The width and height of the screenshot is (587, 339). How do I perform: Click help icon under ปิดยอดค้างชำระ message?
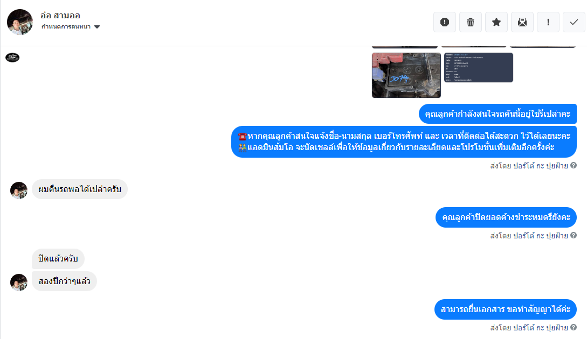pos(573,235)
